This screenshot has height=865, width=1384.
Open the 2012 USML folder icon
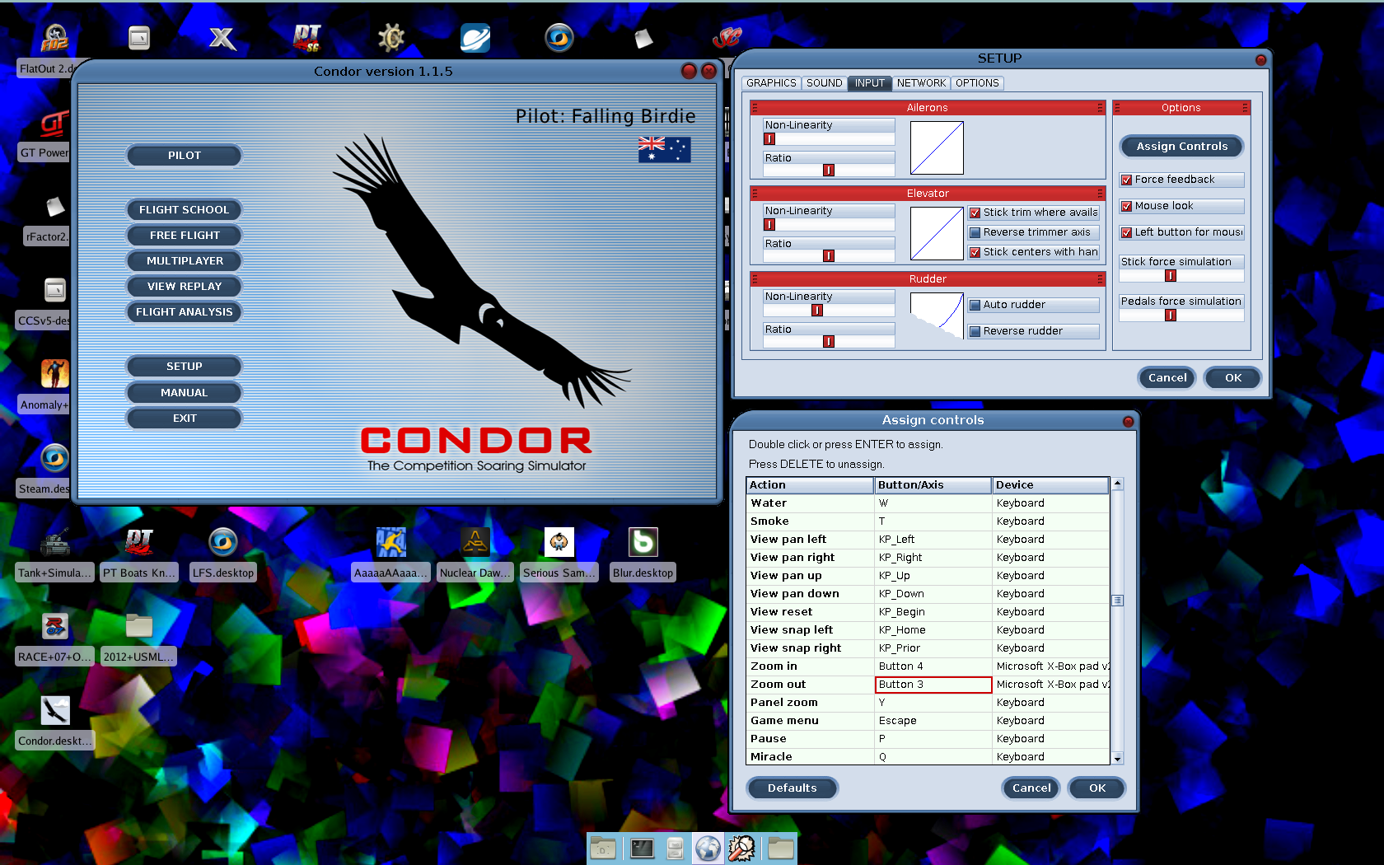click(138, 627)
